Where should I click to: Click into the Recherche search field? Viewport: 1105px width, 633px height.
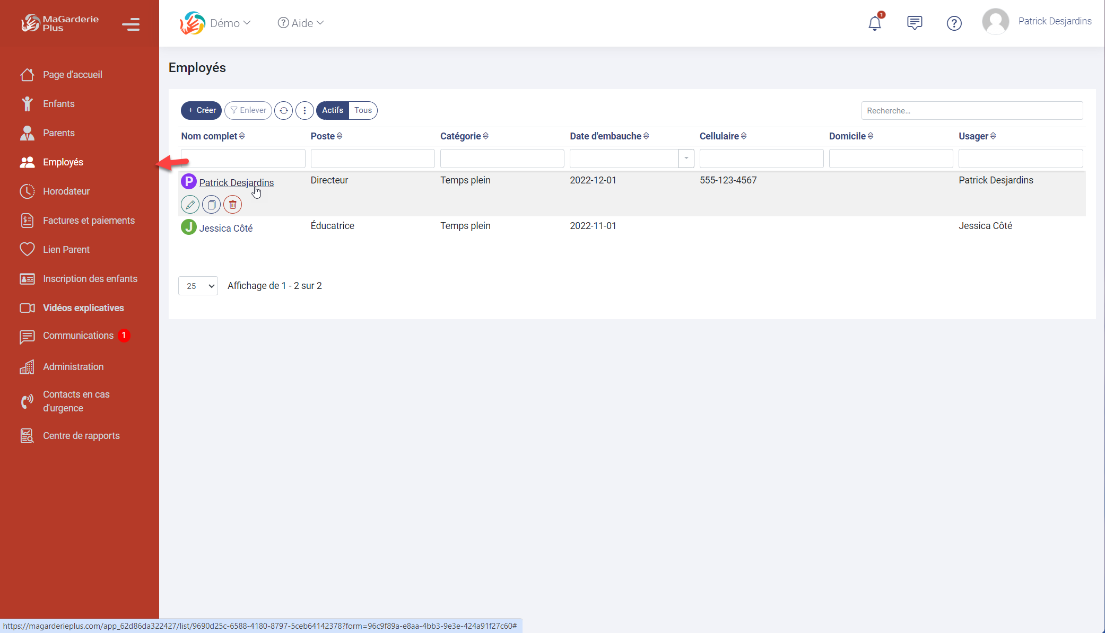click(x=971, y=111)
